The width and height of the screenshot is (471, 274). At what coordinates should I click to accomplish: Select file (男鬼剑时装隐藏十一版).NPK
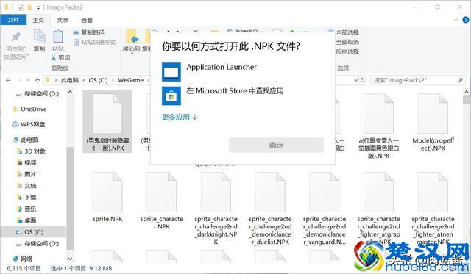click(x=107, y=122)
